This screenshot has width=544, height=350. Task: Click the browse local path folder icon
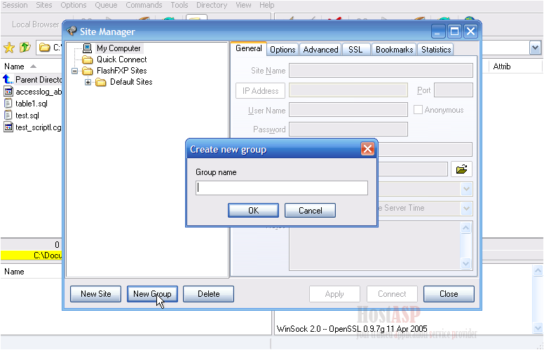click(461, 169)
